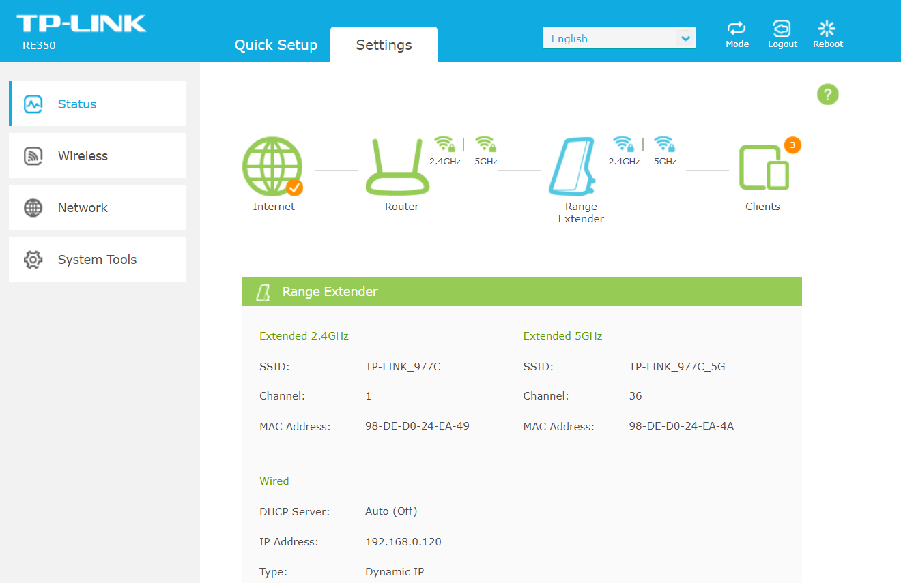This screenshot has width=901, height=583.
Task: Click the DHCP Server value Auto (Off)
Action: point(391,511)
